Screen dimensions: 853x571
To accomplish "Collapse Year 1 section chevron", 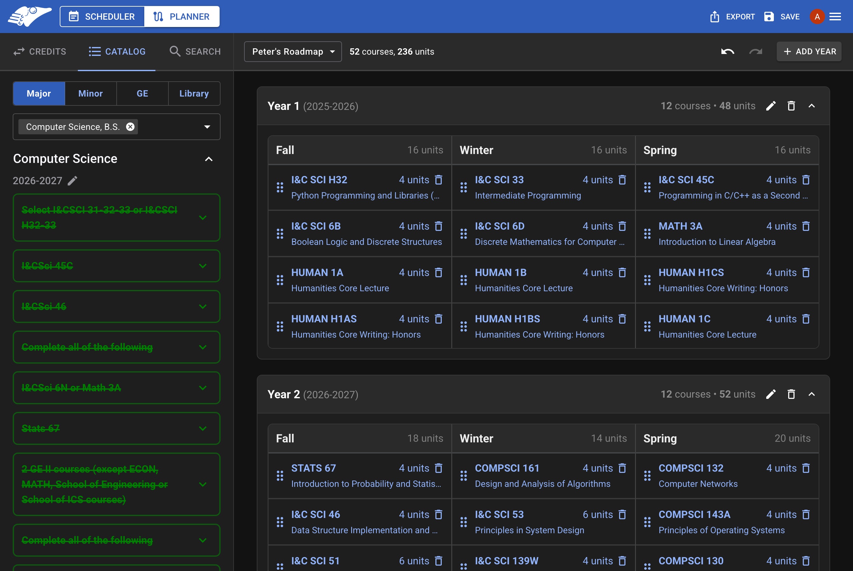I will 811,106.
